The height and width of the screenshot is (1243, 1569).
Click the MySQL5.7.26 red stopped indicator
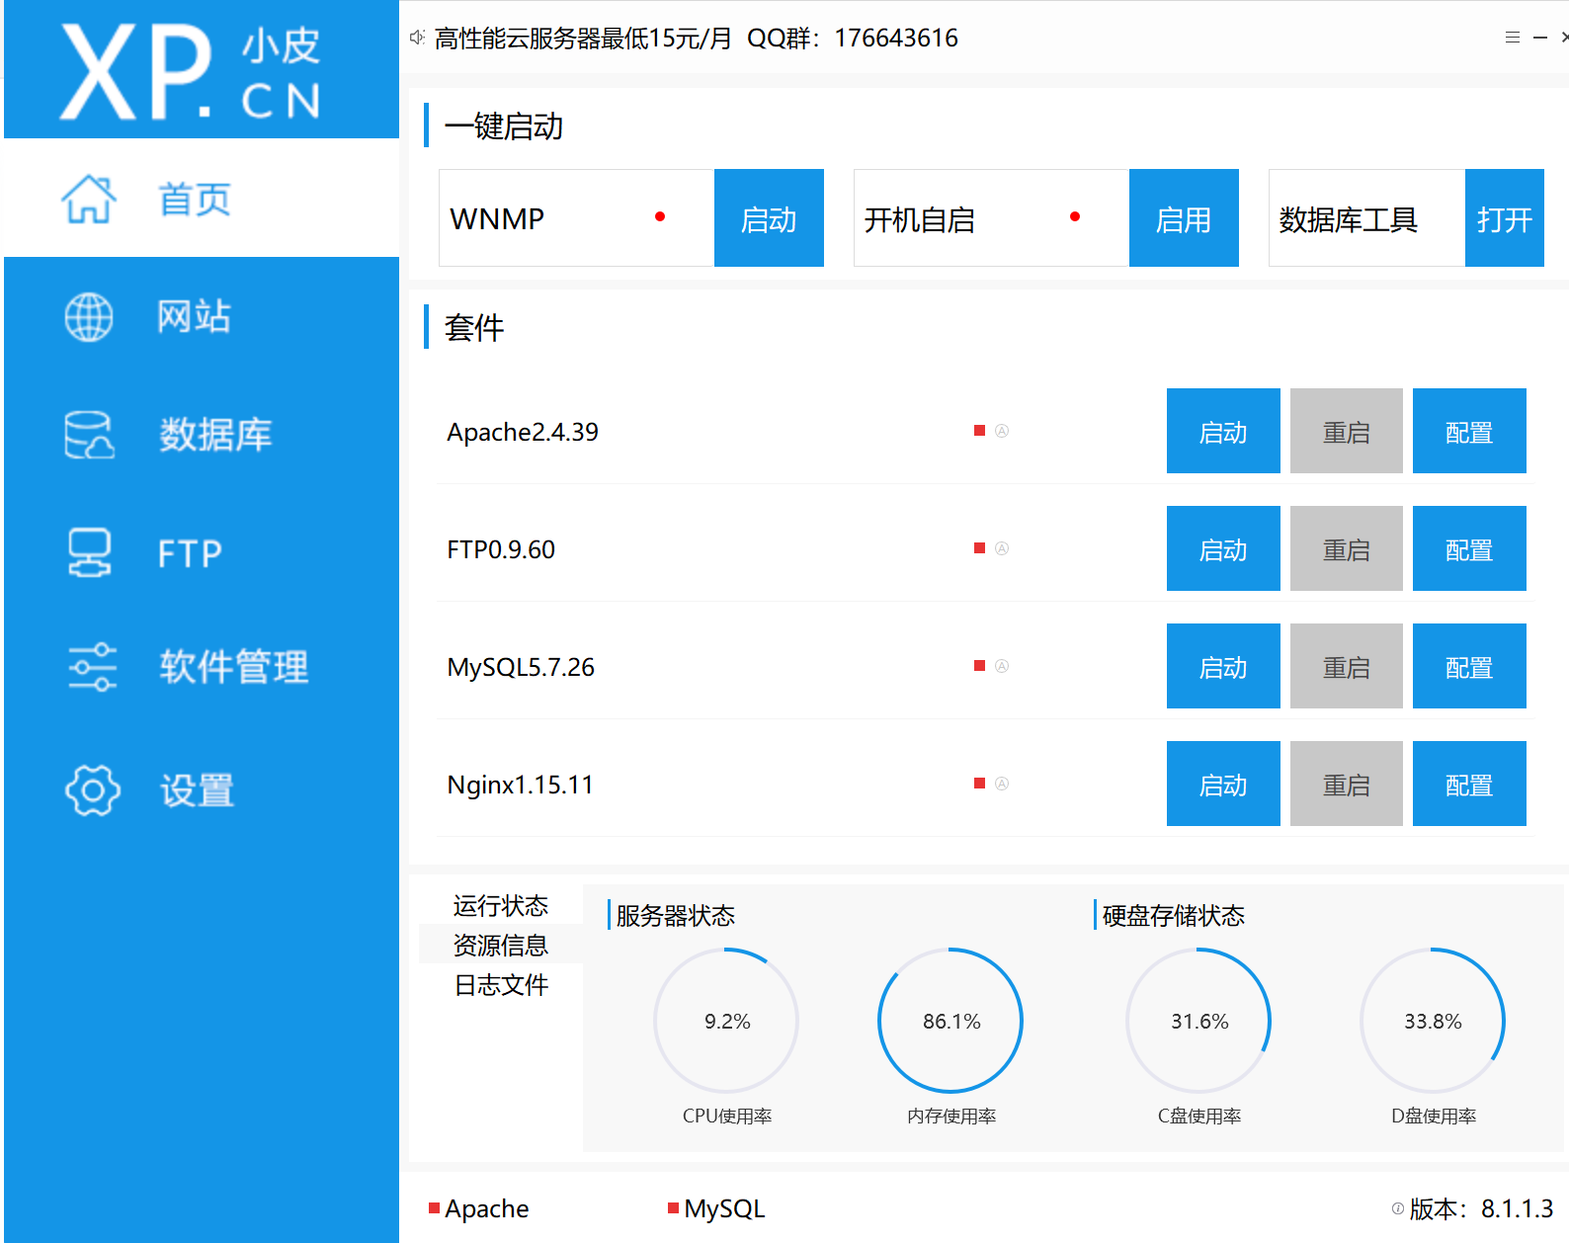point(979,666)
